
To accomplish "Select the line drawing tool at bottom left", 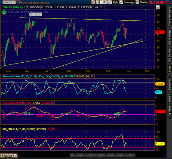I will point(15,156).
